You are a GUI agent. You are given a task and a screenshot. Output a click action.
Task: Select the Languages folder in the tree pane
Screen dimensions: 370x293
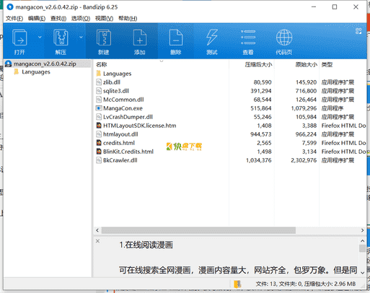tap(36, 72)
